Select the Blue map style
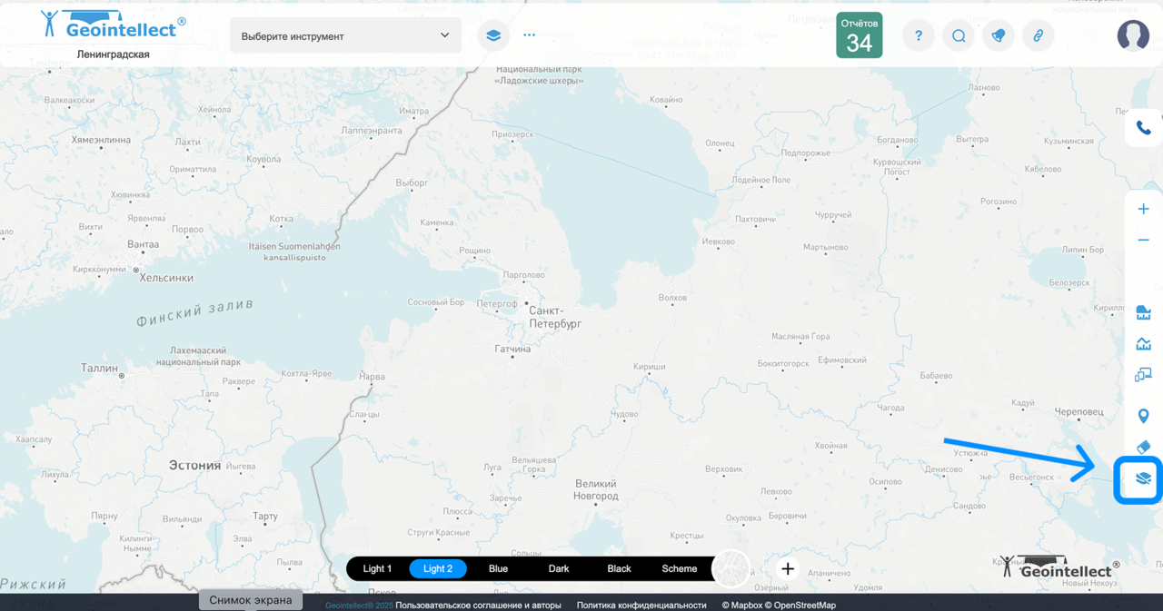Screen dimensions: 1163x611 (498, 568)
